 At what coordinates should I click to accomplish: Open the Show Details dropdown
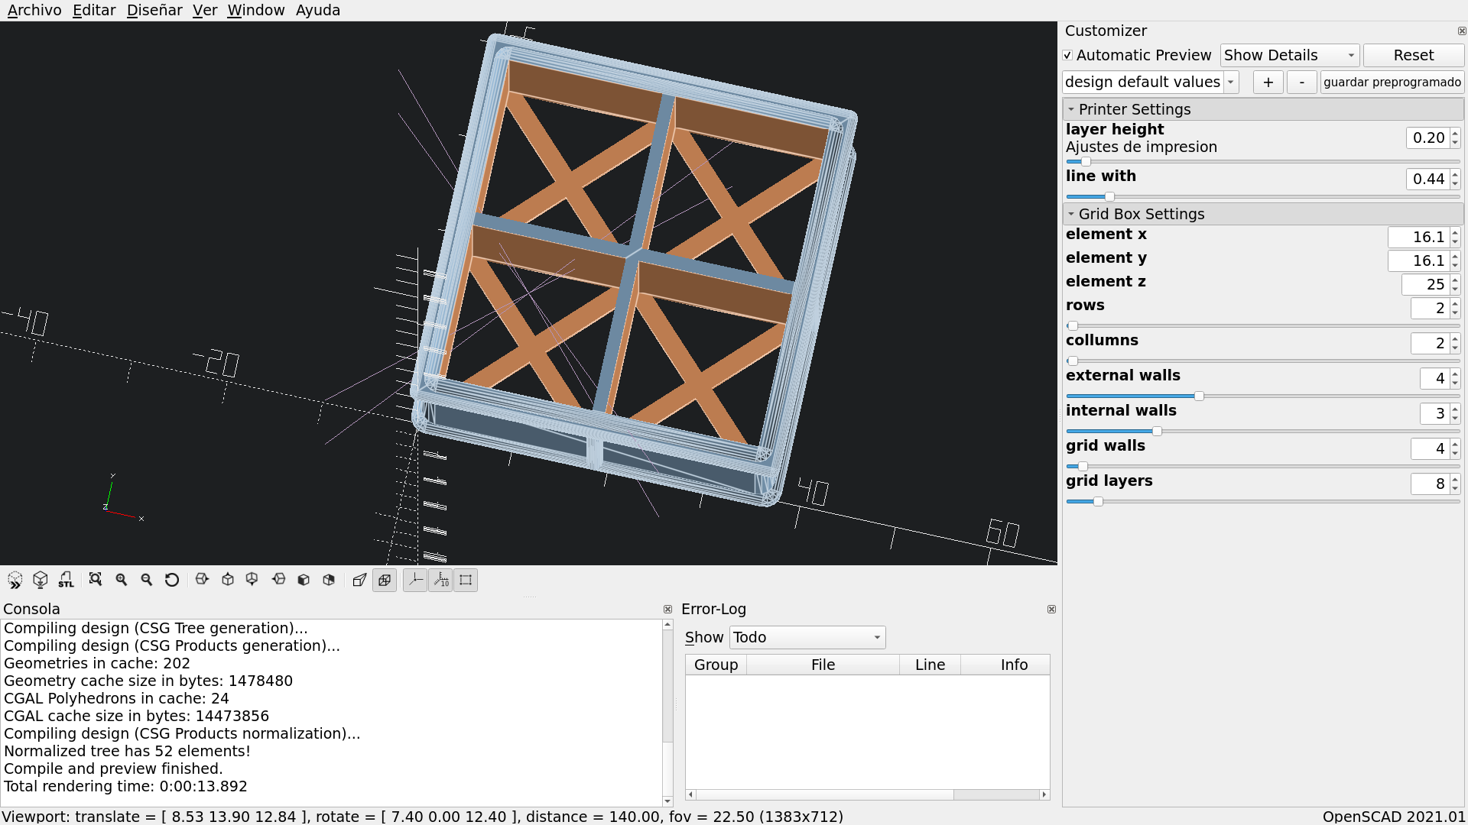coord(1289,55)
